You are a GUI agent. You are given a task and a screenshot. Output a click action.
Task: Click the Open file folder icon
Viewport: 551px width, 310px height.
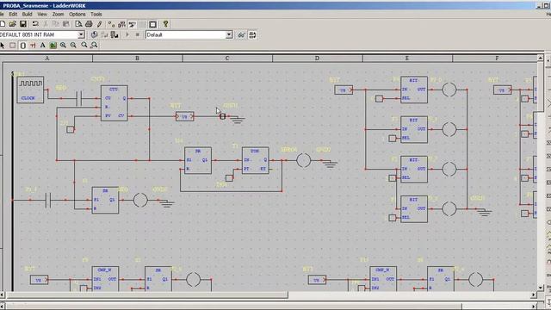click(x=13, y=24)
